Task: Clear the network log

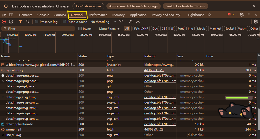Action: 11,22
